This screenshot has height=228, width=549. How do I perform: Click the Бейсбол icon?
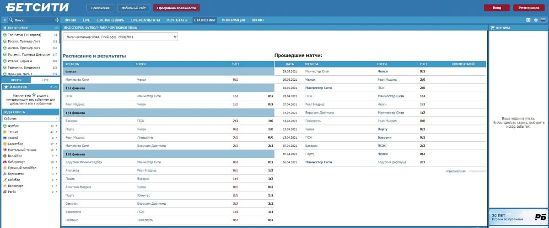(x=5, y=180)
